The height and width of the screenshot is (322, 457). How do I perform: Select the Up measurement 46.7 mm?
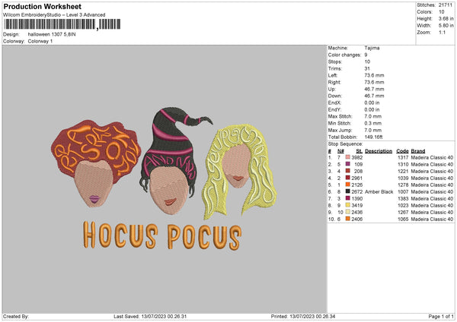pos(374,89)
